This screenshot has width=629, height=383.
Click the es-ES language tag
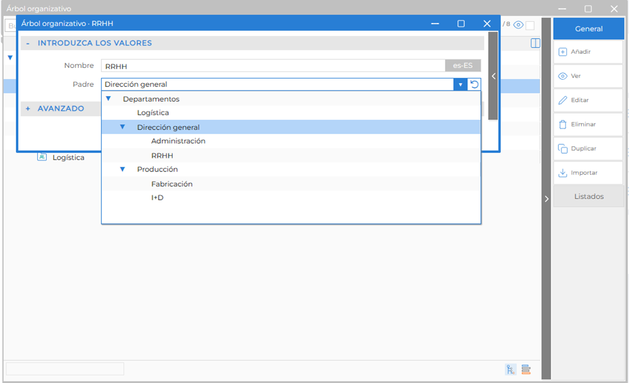pyautogui.click(x=463, y=66)
